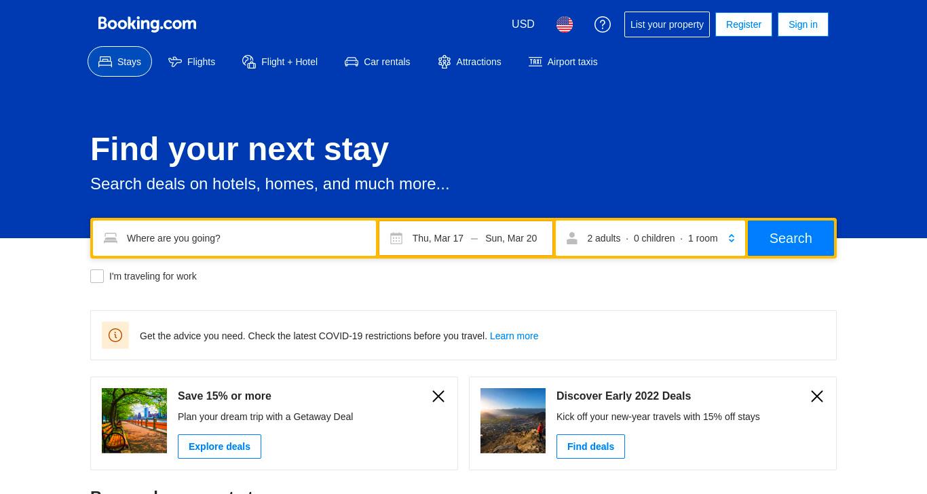Click the COVID-19 info icon
Image resolution: width=927 pixels, height=494 pixels.
point(115,335)
